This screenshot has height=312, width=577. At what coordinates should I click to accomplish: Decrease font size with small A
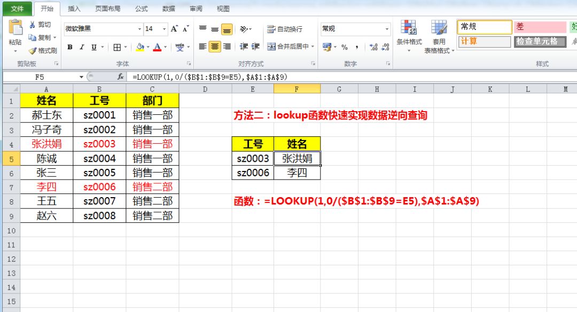[186, 29]
